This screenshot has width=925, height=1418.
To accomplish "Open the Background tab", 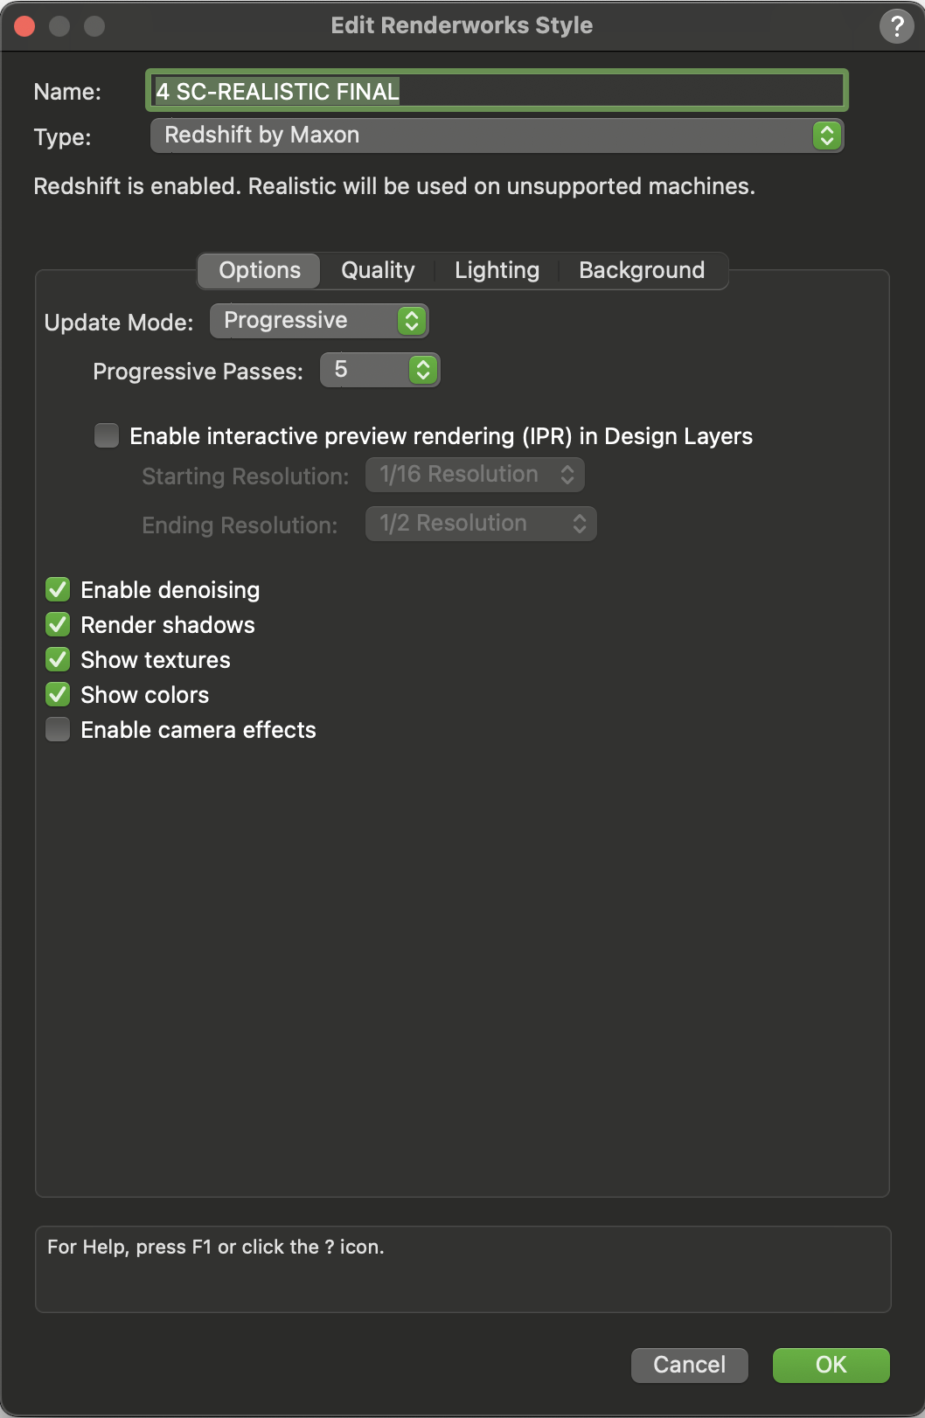I will coord(642,270).
